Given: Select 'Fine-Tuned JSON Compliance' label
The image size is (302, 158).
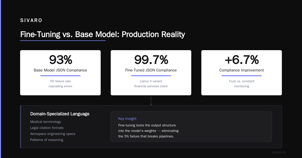Looking at the screenshot, I should click(151, 70).
